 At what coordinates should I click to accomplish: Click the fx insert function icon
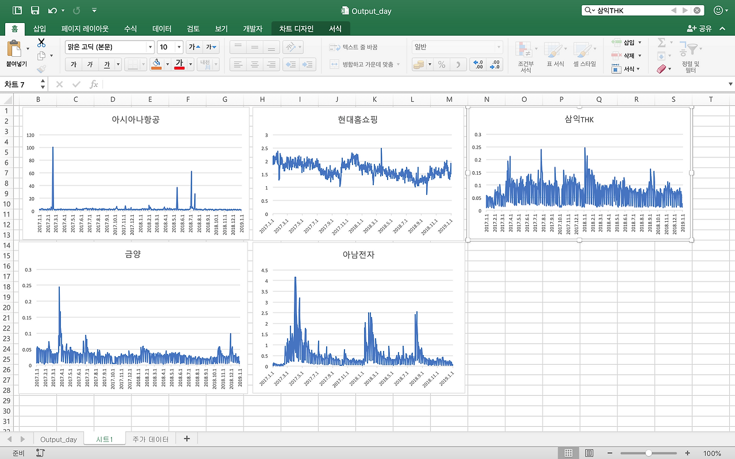tap(94, 84)
